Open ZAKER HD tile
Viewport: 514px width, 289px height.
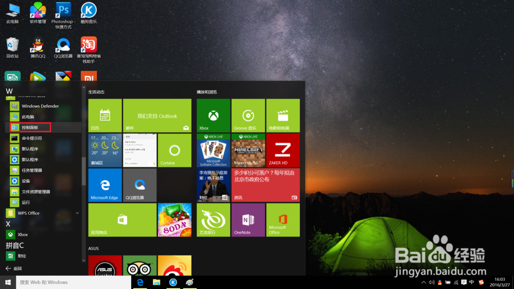coord(283,150)
